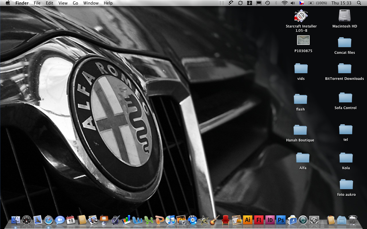Screen dimensions: 367x229
Task: Open the Wi-Fi status menu
Action: (284, 3)
